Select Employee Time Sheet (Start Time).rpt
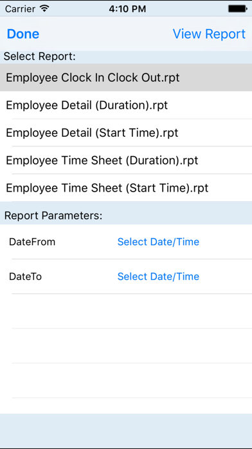Screen dimensions: 252x449 pos(126,188)
